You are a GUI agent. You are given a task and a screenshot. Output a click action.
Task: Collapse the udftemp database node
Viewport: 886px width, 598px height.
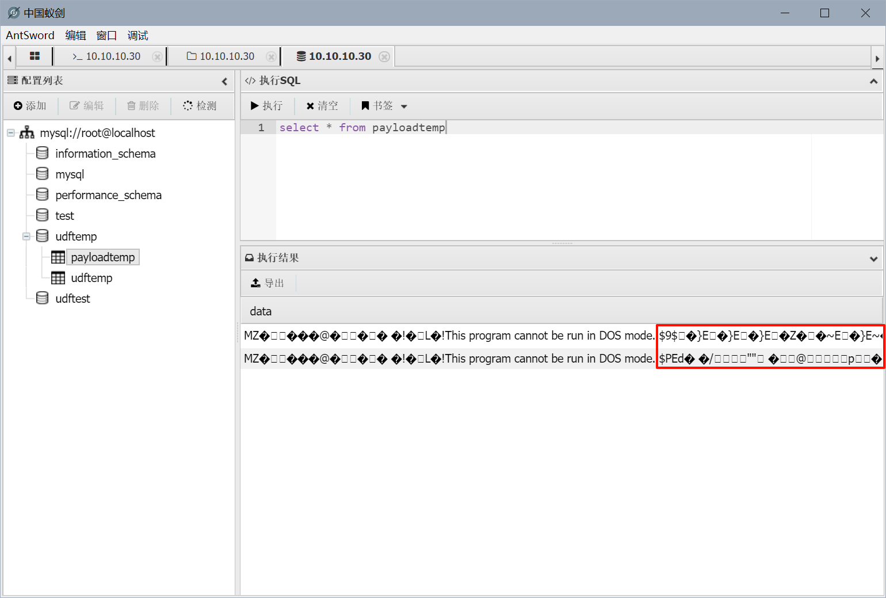coord(26,237)
